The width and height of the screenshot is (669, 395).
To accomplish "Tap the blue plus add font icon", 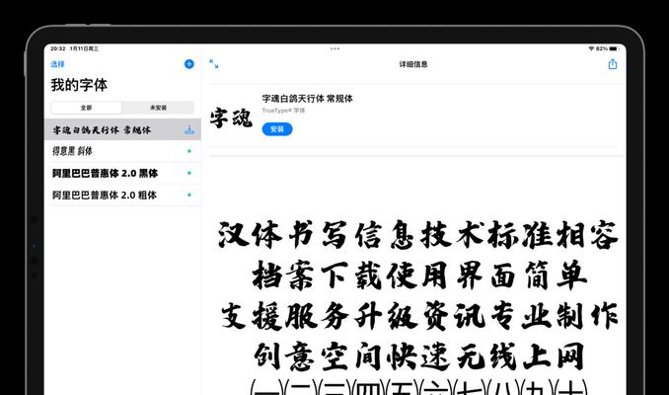I will pos(189,64).
